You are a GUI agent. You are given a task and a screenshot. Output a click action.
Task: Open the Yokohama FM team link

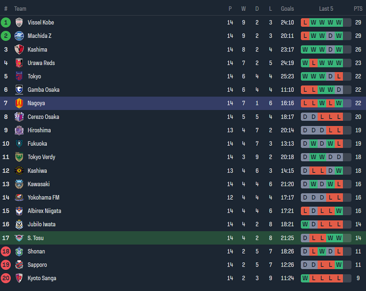(x=40, y=198)
